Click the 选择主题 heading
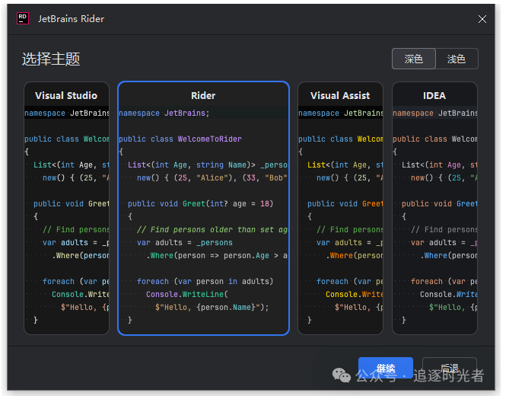The width and height of the screenshot is (509, 396). coord(51,59)
